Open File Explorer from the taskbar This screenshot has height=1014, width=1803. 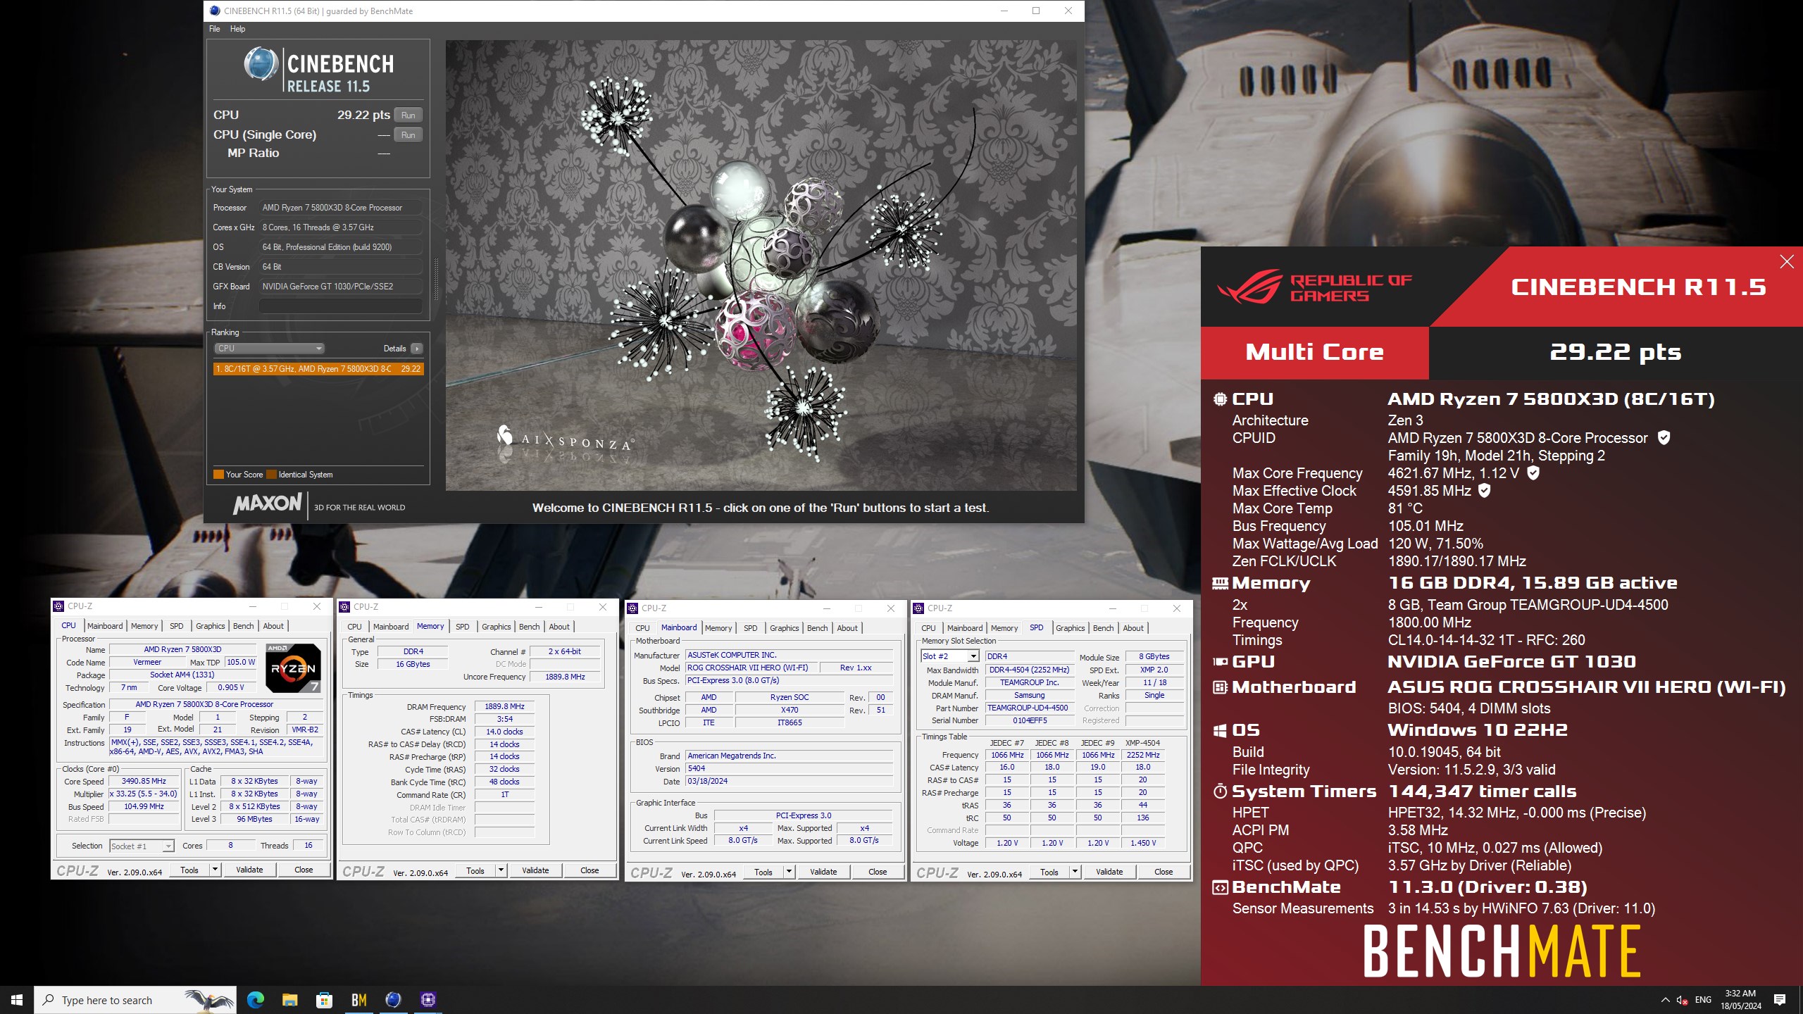289,1000
